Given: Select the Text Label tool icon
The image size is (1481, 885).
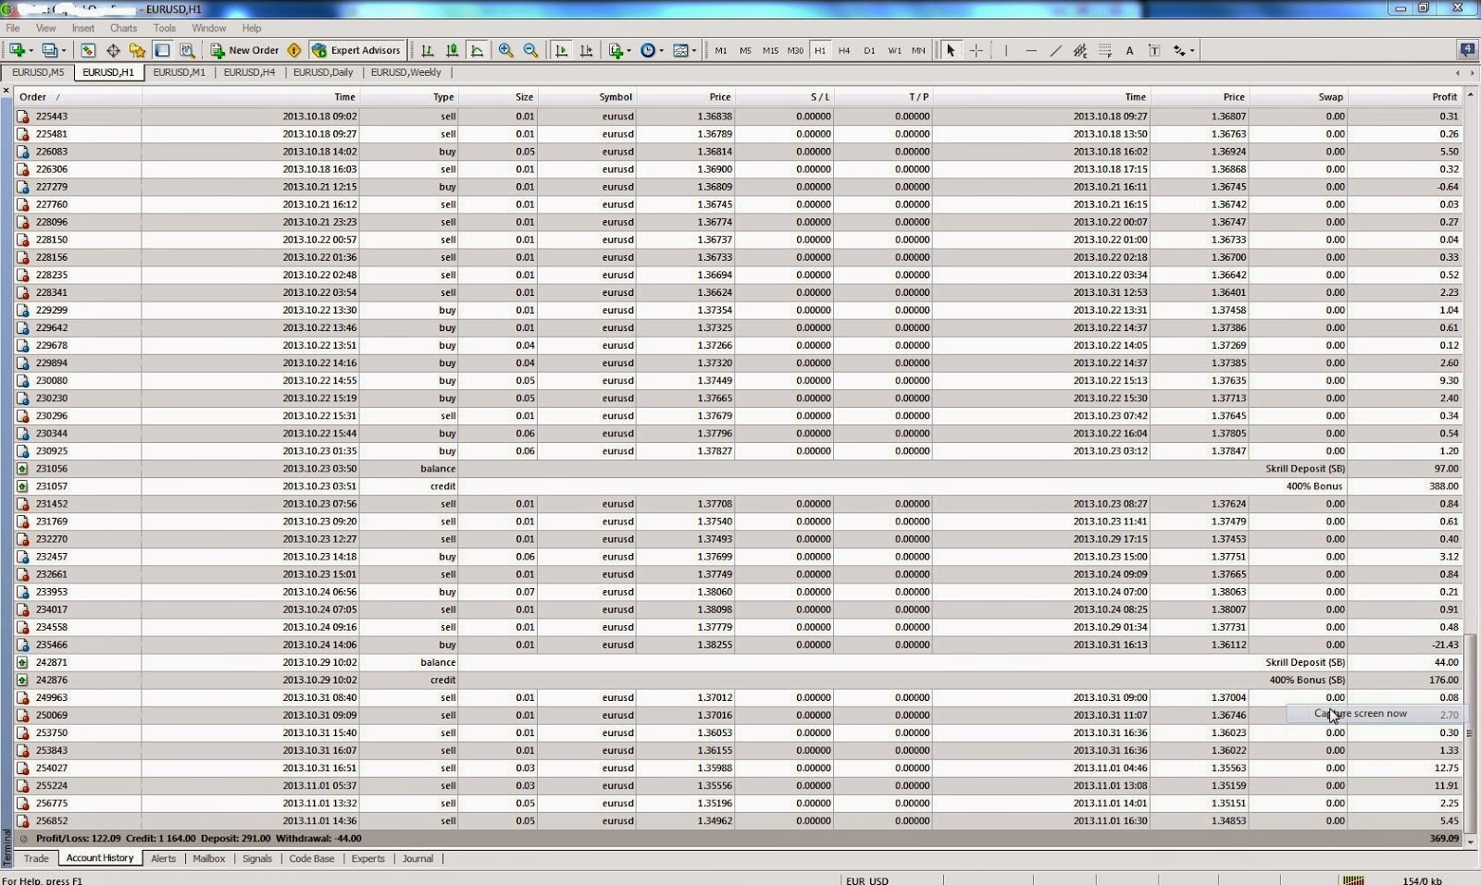Looking at the screenshot, I should click(x=1154, y=50).
